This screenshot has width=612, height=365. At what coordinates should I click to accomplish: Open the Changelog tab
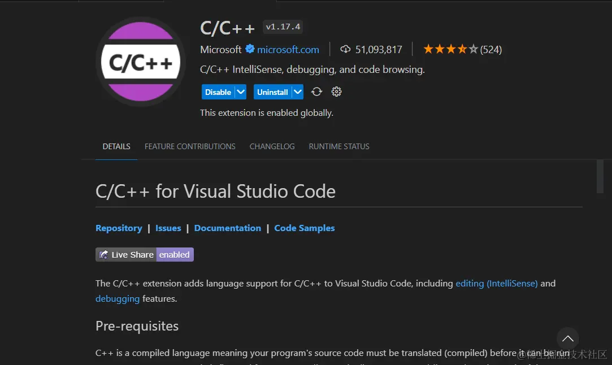coord(272,146)
